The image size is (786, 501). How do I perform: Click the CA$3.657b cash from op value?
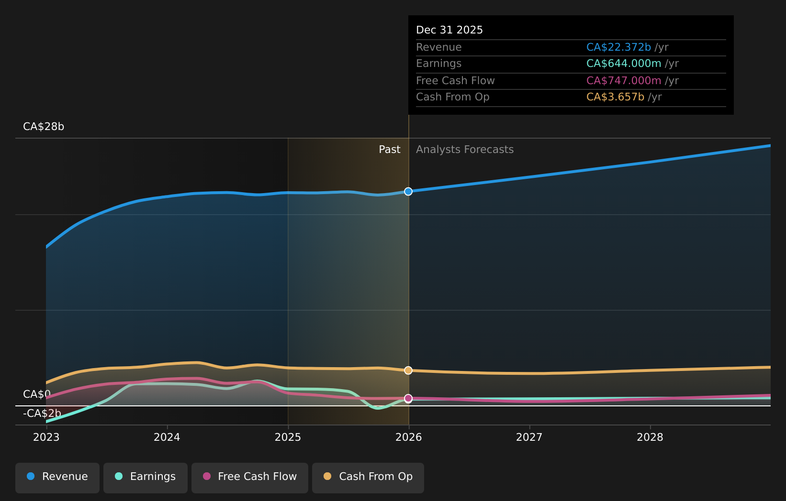(615, 97)
